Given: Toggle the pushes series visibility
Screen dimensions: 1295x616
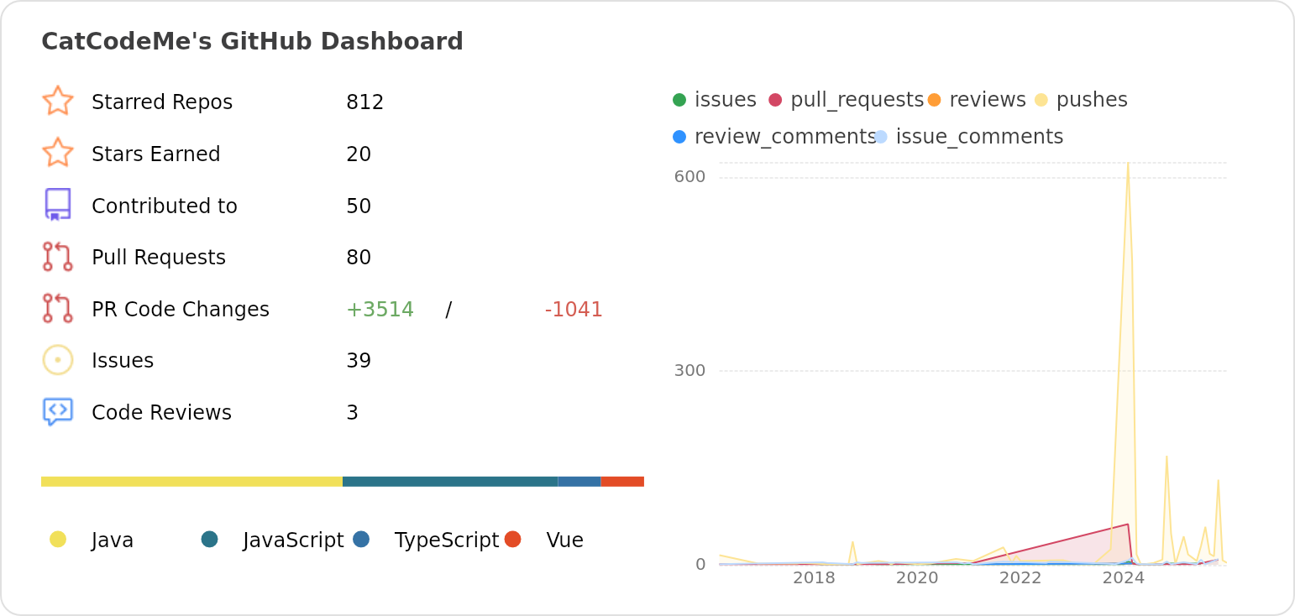Looking at the screenshot, I should point(1091,99).
